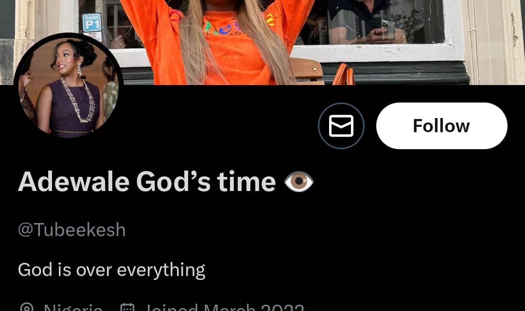Viewport: 525px width, 311px height.
Task: Open the circular profile picture
Action: tap(69, 87)
